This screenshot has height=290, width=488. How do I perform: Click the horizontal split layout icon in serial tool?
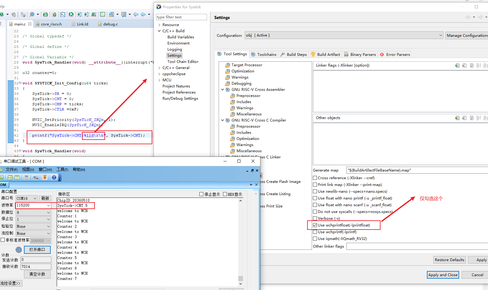10,177
